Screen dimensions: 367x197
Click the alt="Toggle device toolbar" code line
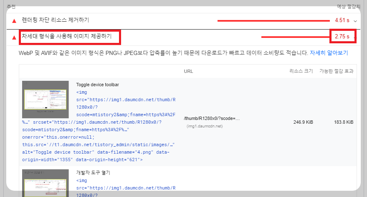[x=96, y=152]
